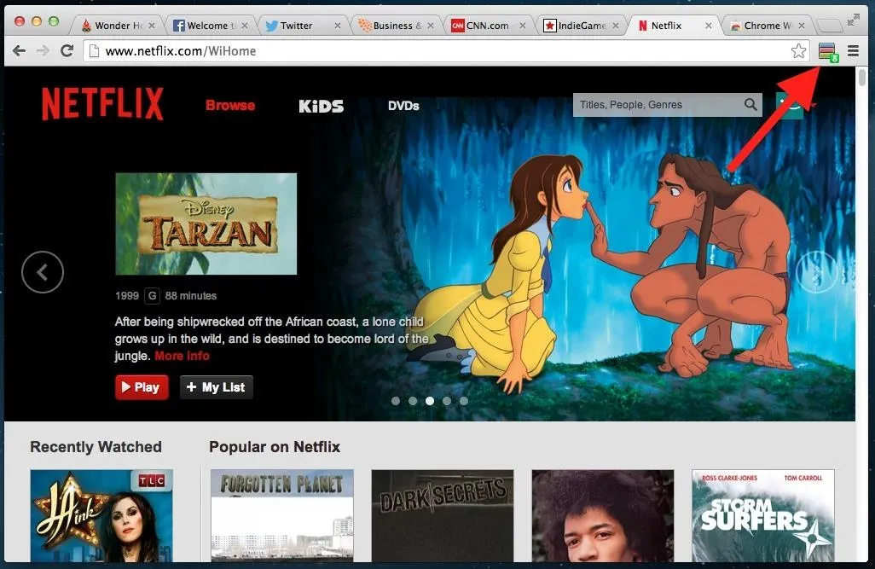Open the tab-manager extension icon
This screenshot has width=875, height=569.
pos(828,52)
